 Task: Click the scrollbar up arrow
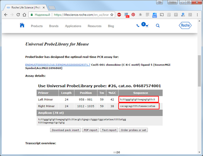[199, 21]
